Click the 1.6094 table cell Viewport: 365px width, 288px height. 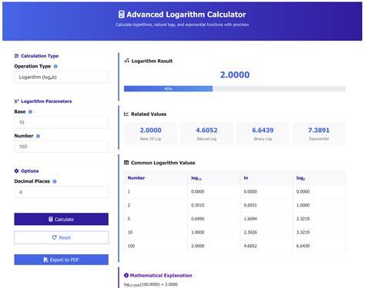(x=266, y=219)
